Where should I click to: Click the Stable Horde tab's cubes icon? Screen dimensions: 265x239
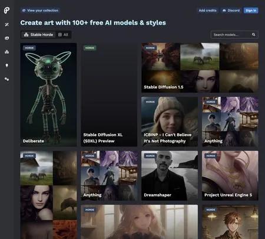[26, 35]
